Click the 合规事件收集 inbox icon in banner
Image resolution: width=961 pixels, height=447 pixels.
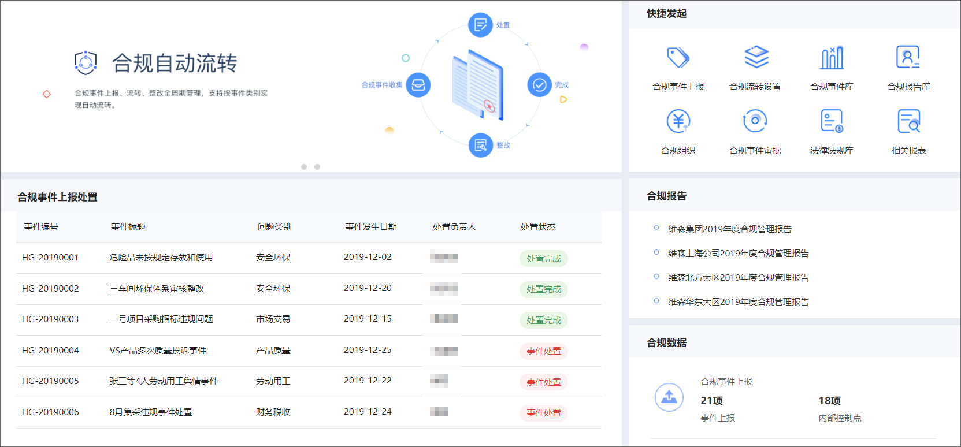418,85
